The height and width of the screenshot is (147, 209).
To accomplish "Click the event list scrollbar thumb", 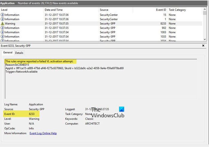I will [205, 13].
